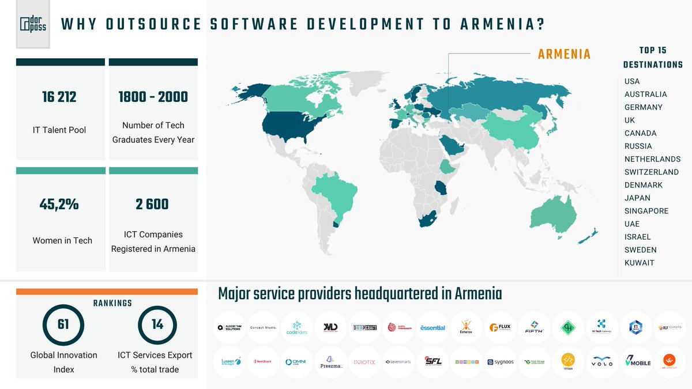Click NETHERLANDS in the destinations list
The height and width of the screenshot is (389, 692).
point(653,159)
